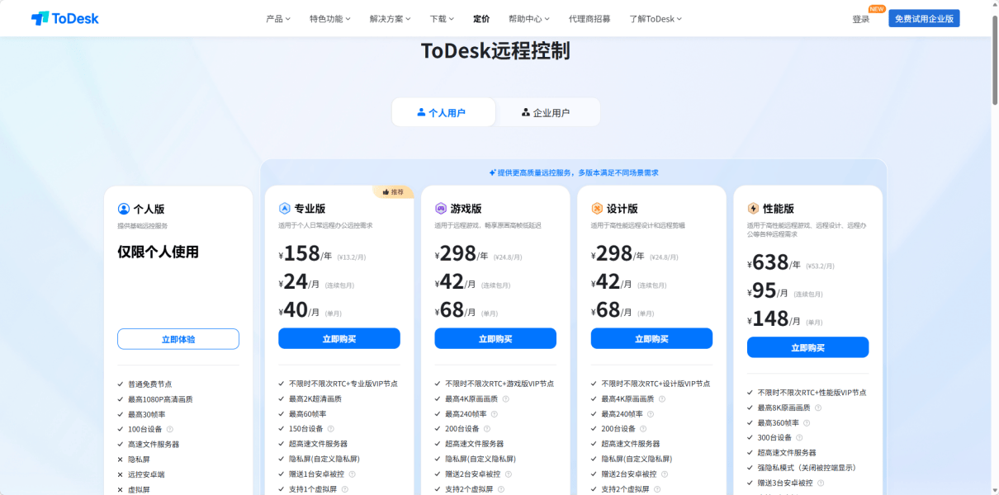999x495 pixels.
Task: Click the 设计版 plan icon
Action: [597, 209]
